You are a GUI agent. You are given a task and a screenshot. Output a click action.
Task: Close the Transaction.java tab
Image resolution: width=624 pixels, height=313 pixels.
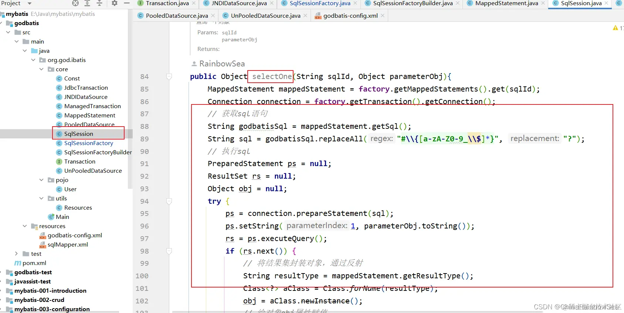click(194, 3)
